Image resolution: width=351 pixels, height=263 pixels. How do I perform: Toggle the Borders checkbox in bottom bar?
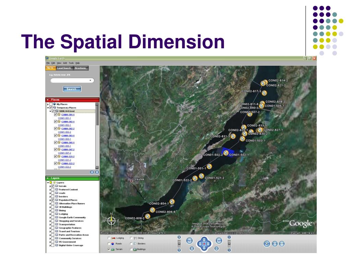131,244
